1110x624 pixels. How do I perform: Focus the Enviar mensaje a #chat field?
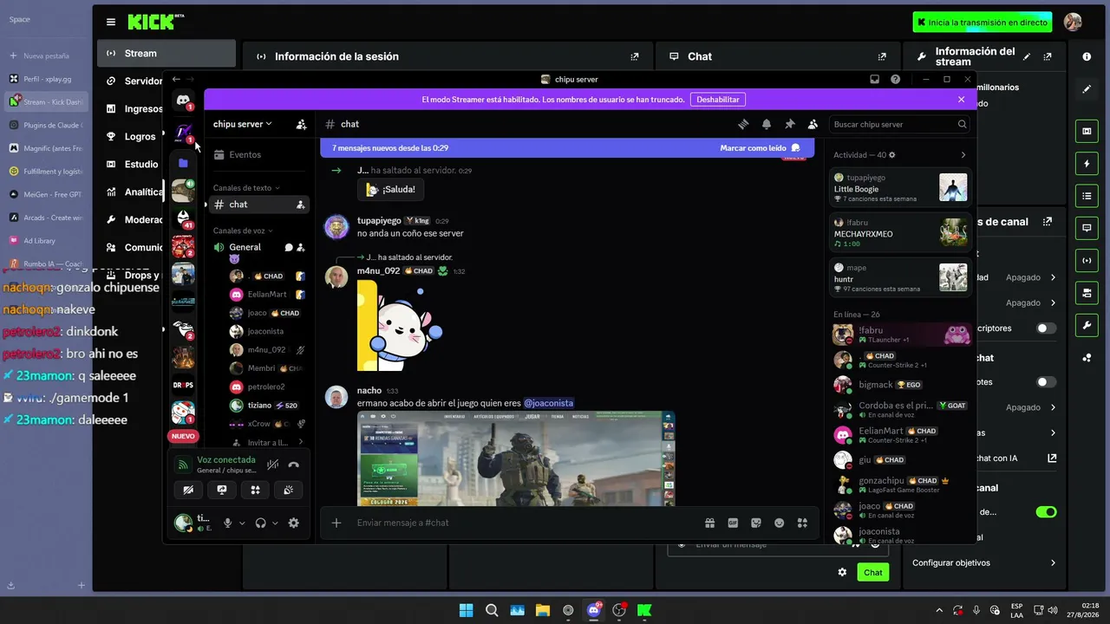click(525, 523)
